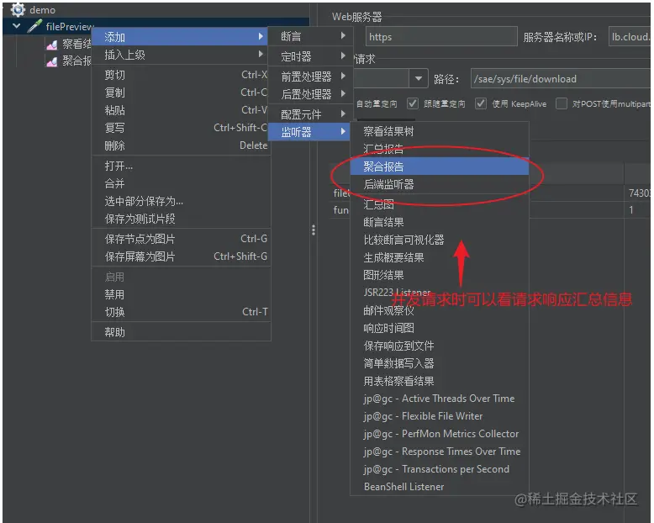
Task: Choose 复制 from the context menu
Action: point(181,92)
